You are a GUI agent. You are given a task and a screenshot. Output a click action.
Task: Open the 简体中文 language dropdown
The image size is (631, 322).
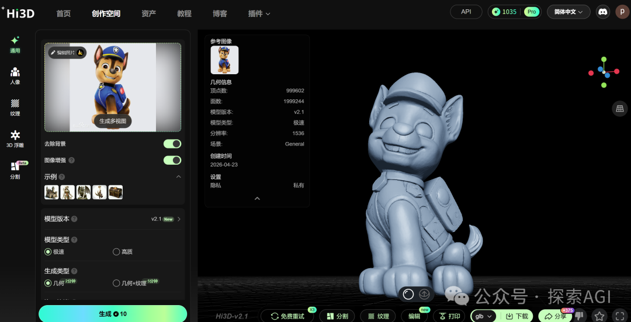click(x=568, y=12)
